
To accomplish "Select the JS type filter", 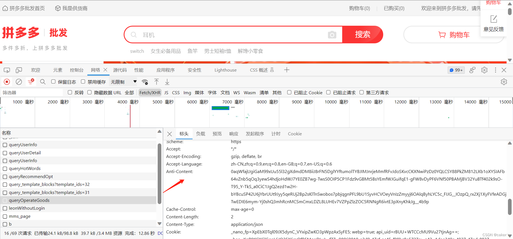I will pyautogui.click(x=166, y=93).
